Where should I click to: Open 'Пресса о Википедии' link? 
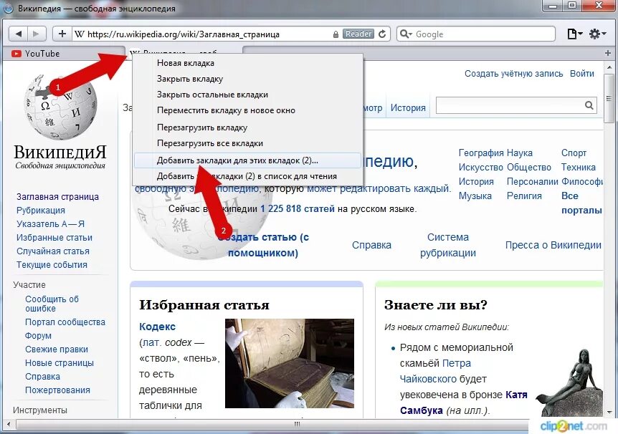point(553,245)
